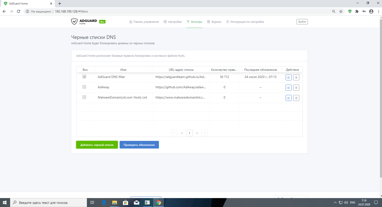This screenshot has height=207, width=382.
Task: Click the AdGuard DNS filter URL cell
Action: pyautogui.click(x=181, y=77)
